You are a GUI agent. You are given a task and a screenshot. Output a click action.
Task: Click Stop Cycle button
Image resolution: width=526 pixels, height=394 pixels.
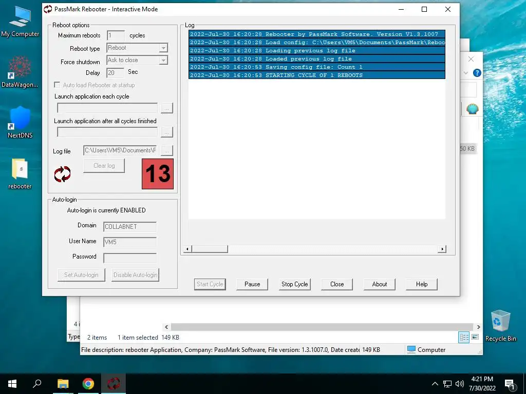[294, 284]
